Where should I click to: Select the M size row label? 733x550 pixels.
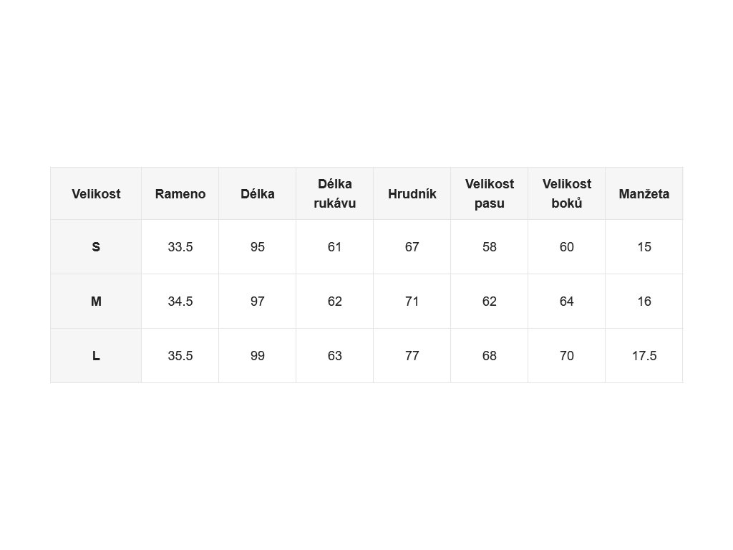click(x=96, y=301)
